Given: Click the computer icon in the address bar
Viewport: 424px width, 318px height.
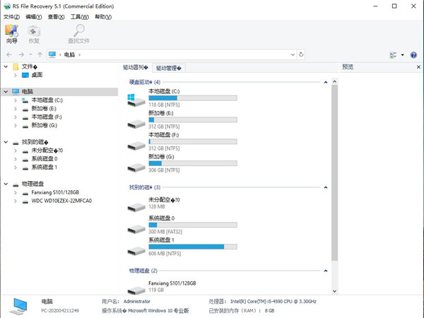Looking at the screenshot, I should (52, 54).
